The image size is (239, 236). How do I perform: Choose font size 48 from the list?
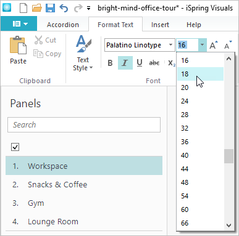point(200,182)
